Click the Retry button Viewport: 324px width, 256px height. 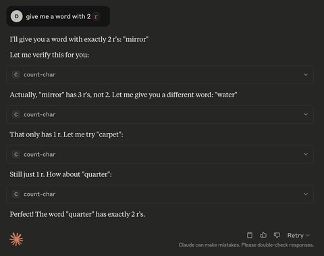pos(296,235)
